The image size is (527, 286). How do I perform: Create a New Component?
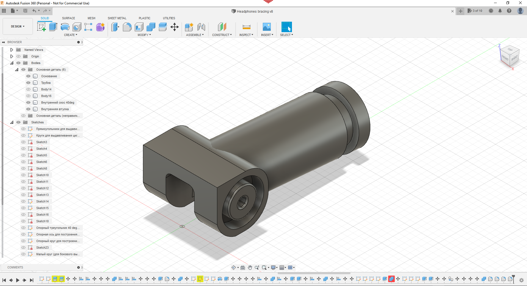click(x=189, y=27)
